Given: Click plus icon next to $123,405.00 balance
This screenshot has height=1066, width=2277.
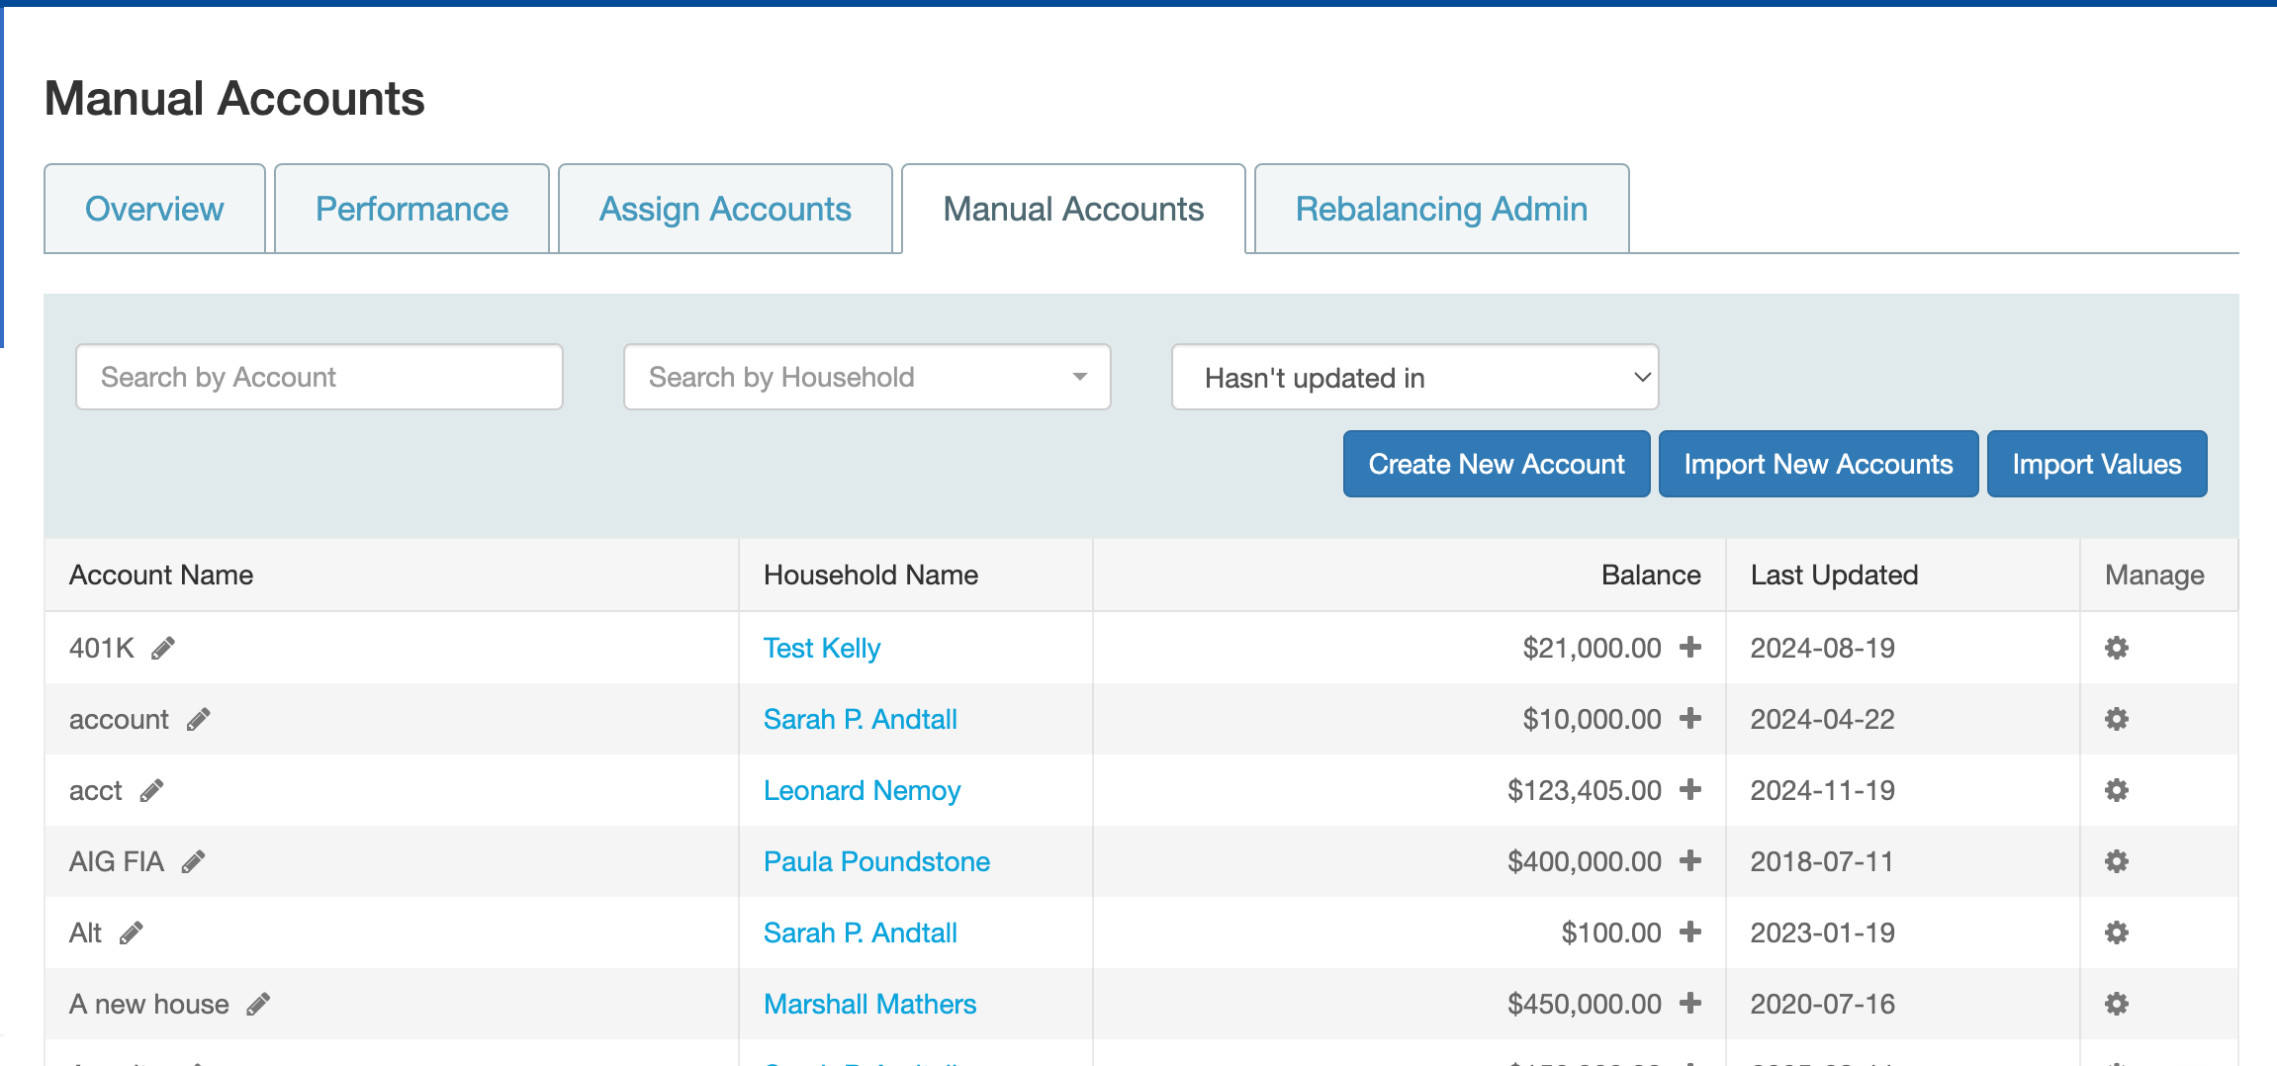Looking at the screenshot, I should click(x=1690, y=789).
